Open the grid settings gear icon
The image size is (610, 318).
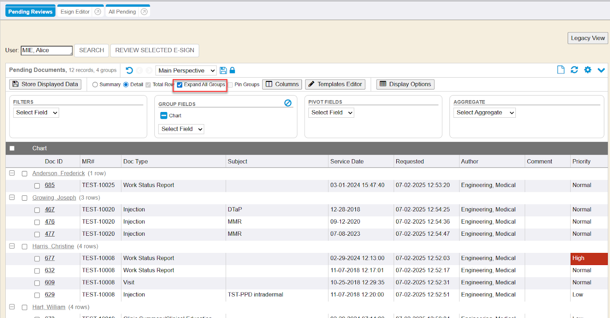click(x=588, y=70)
